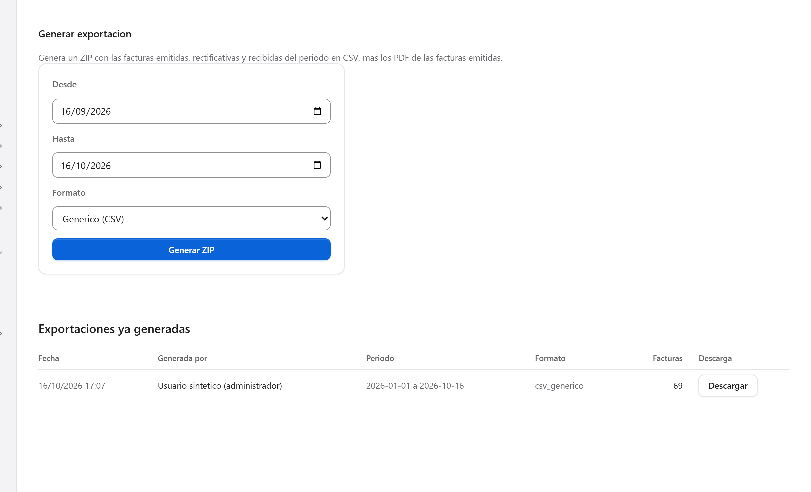Click the Descarga column header
This screenshot has height=492, width=811.
[715, 358]
